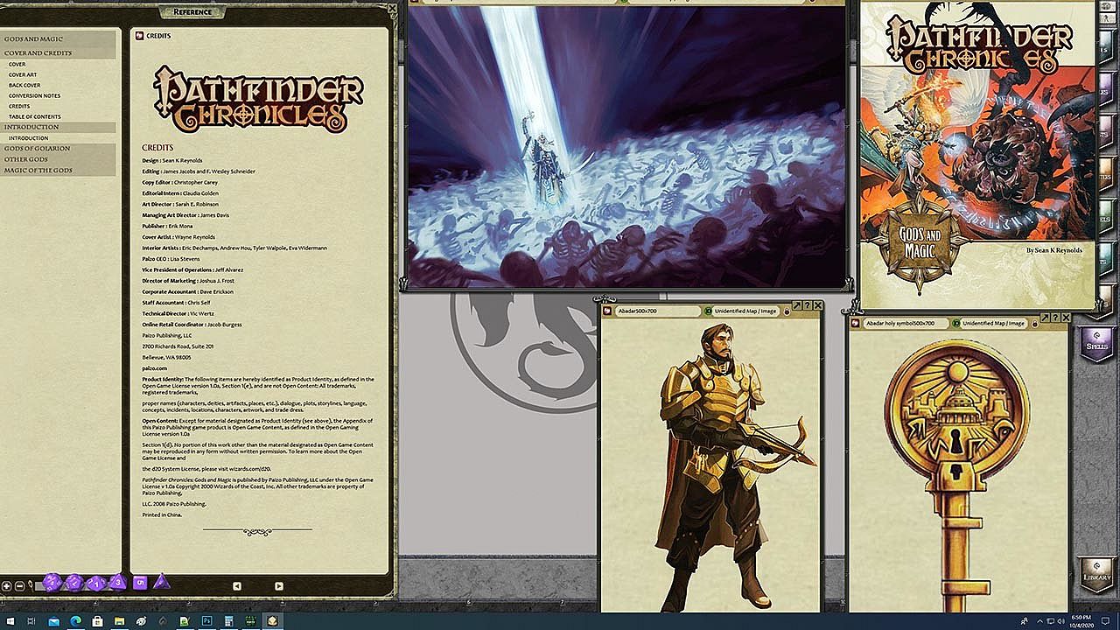Click the "Design : Sean K Reynolds" line
1120x630 pixels.
[172, 161]
